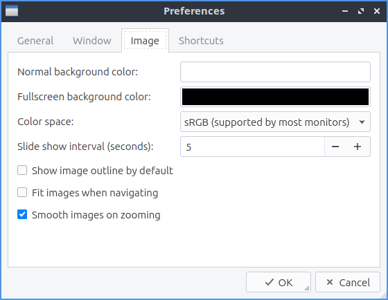This screenshot has height=300, width=388.
Task: Minimize the Preferences window
Action: coord(345,11)
